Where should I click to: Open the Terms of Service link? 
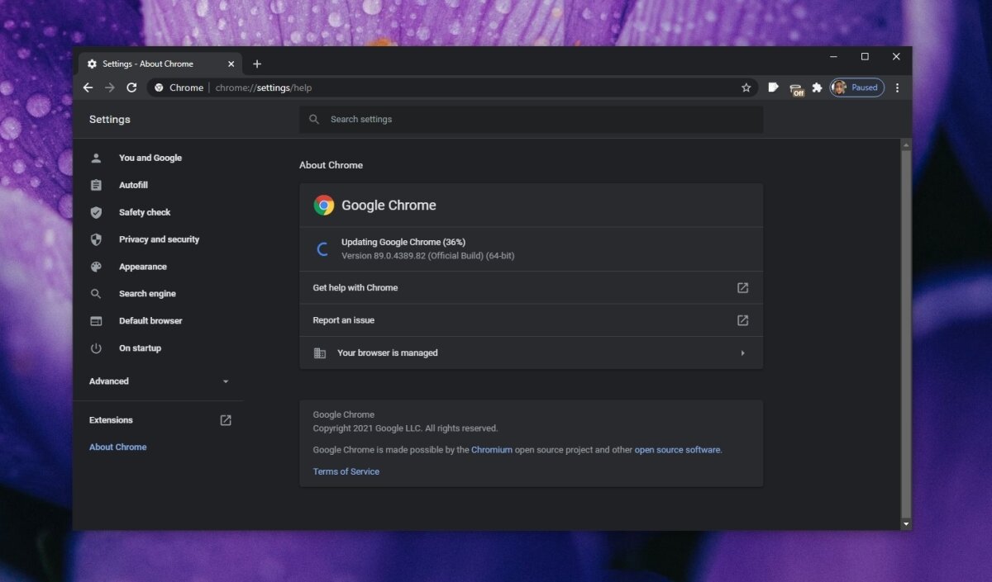tap(346, 471)
